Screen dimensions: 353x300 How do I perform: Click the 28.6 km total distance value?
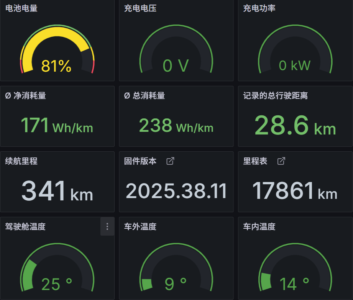tap(295, 126)
